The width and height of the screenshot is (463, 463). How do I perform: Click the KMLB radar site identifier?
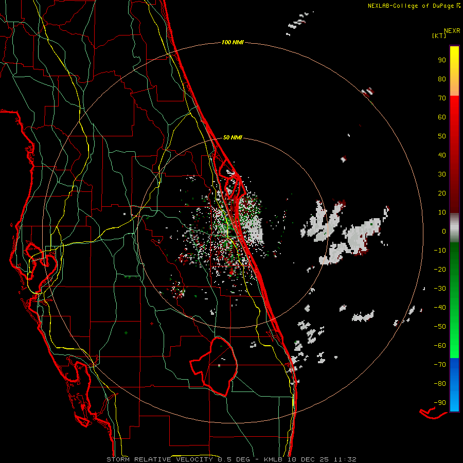point(273,459)
